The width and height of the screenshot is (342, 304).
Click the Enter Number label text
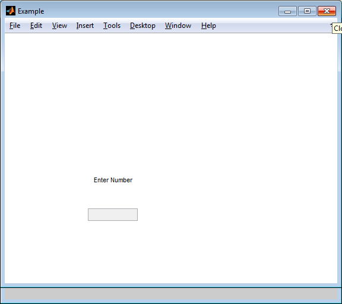(113, 180)
